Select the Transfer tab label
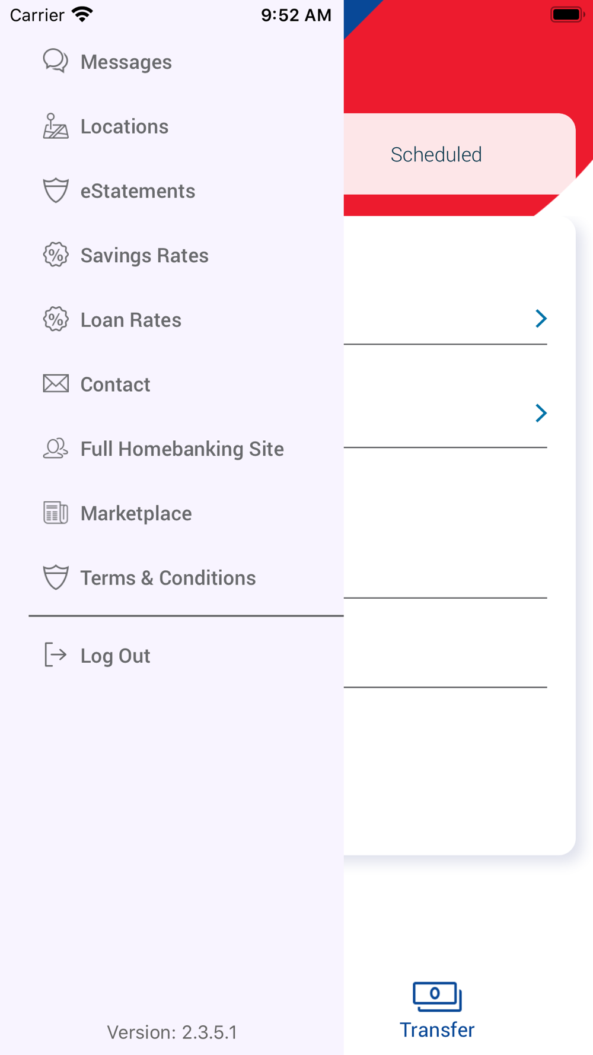Image resolution: width=593 pixels, height=1055 pixels. [437, 1030]
